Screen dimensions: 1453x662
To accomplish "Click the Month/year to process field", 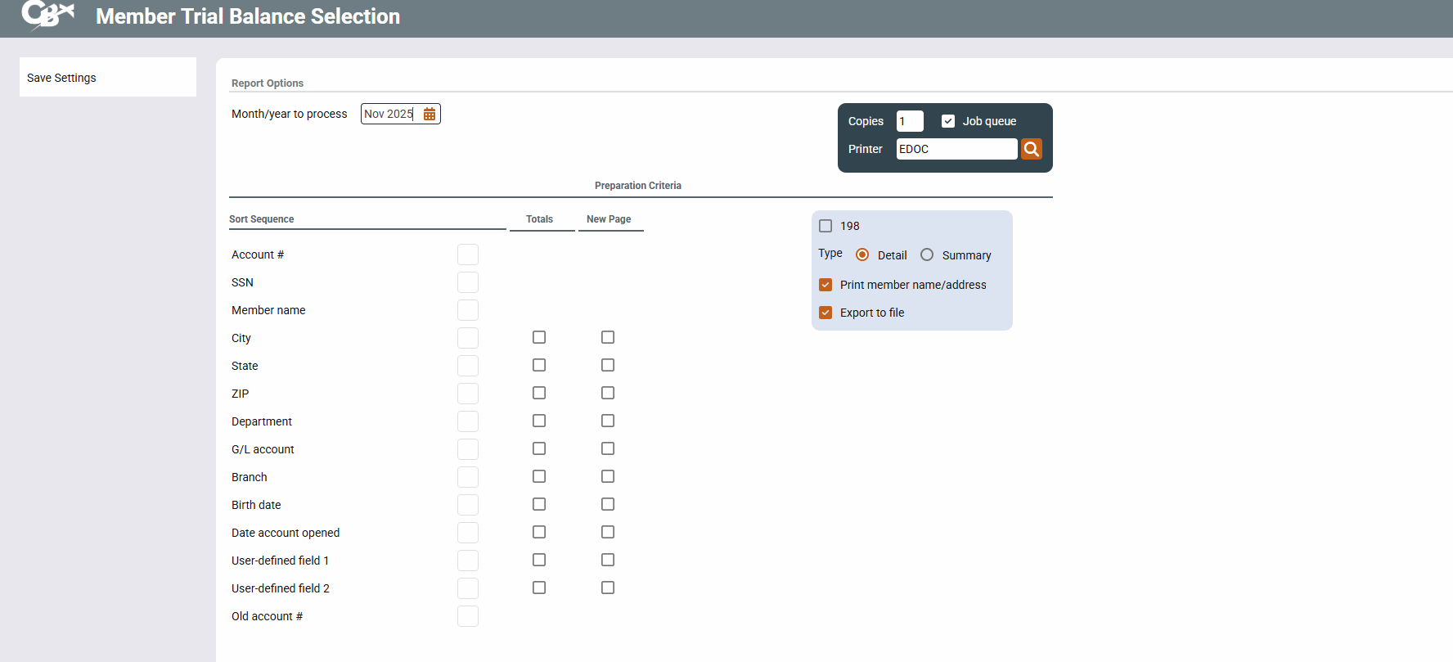I will (390, 114).
